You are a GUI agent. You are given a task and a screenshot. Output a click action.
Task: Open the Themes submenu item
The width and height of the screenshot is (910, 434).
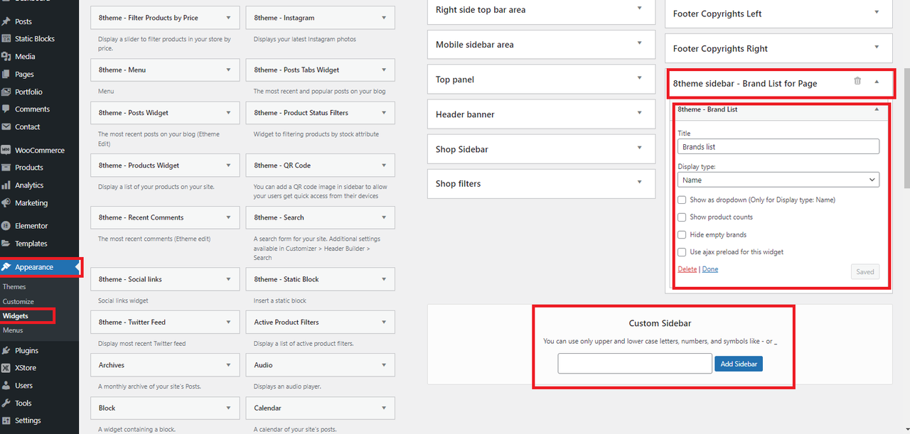14,287
